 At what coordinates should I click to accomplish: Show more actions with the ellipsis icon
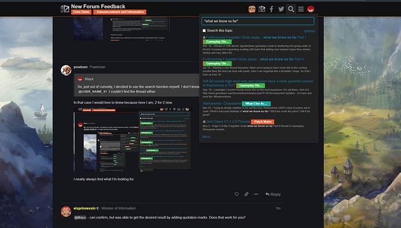coord(256,194)
